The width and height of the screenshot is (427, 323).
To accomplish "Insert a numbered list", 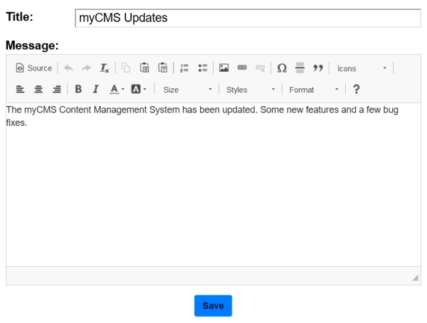I will (x=184, y=68).
